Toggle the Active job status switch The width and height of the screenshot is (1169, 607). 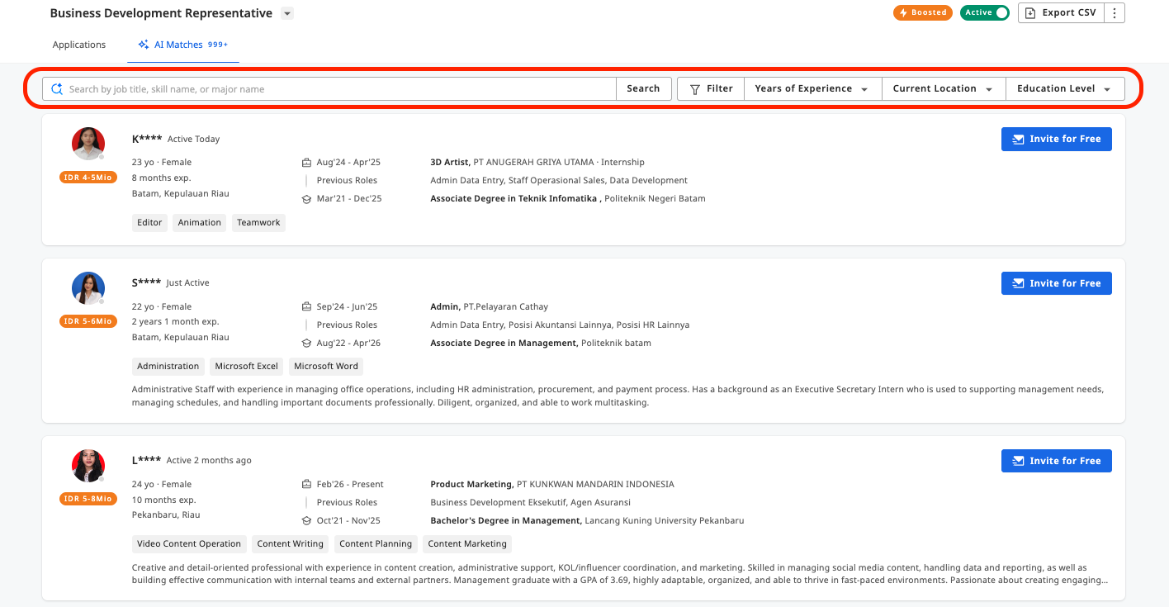[984, 12]
